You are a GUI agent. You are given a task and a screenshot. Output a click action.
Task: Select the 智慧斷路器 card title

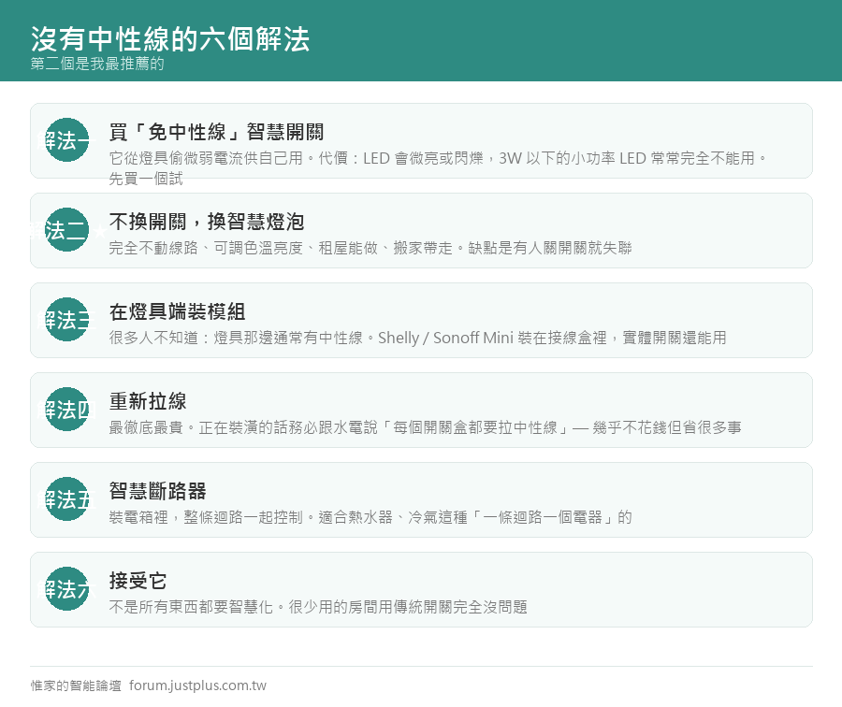[158, 491]
